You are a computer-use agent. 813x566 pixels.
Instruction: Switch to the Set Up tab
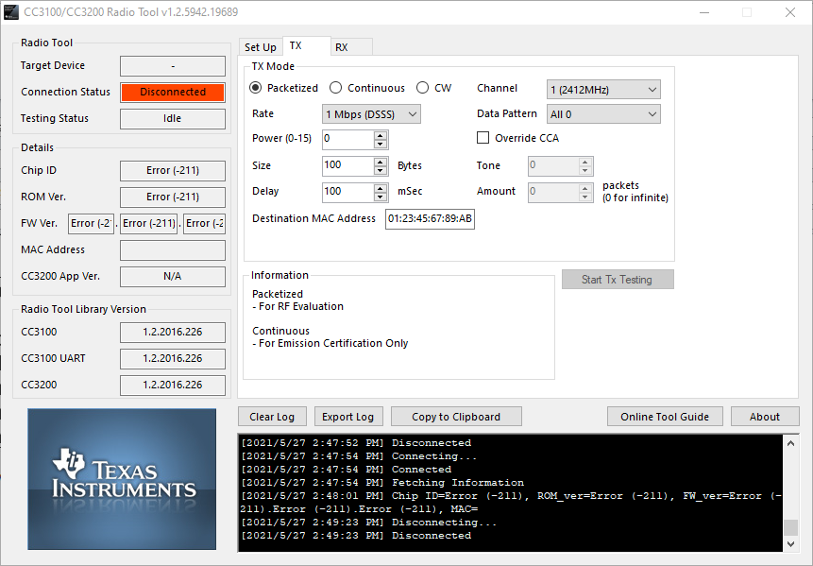pyautogui.click(x=261, y=47)
